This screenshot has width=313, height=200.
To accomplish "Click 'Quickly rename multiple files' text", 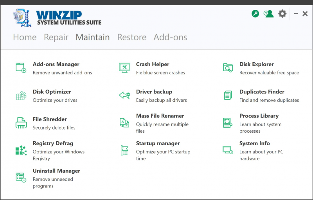I will (162, 128).
